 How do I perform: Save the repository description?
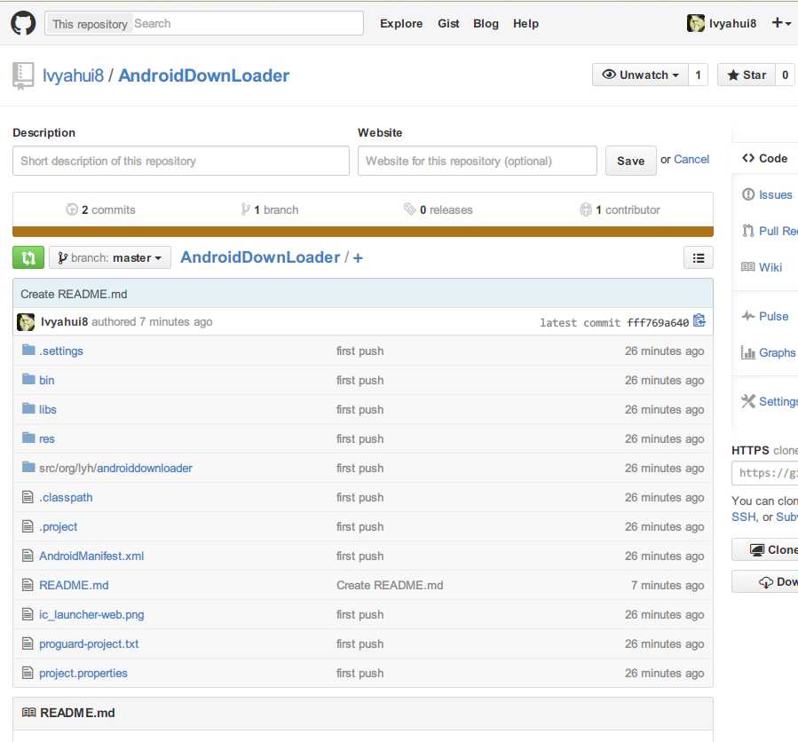(630, 161)
